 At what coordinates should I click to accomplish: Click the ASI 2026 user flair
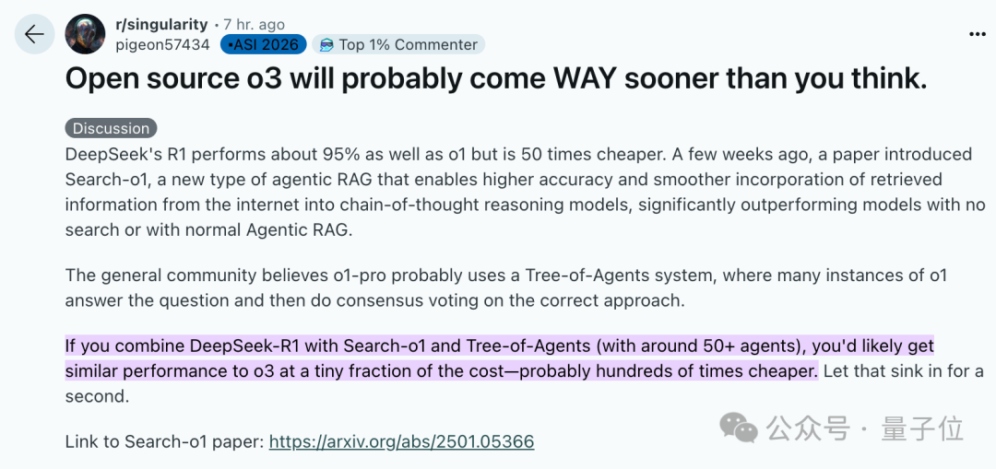pos(263,44)
